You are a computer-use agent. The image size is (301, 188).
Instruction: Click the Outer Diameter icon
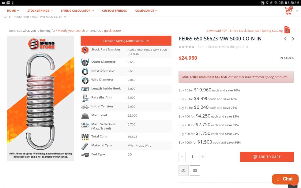(85, 62)
